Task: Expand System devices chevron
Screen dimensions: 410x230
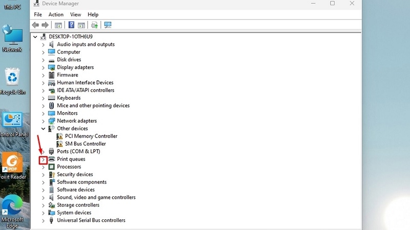Action: pos(43,213)
